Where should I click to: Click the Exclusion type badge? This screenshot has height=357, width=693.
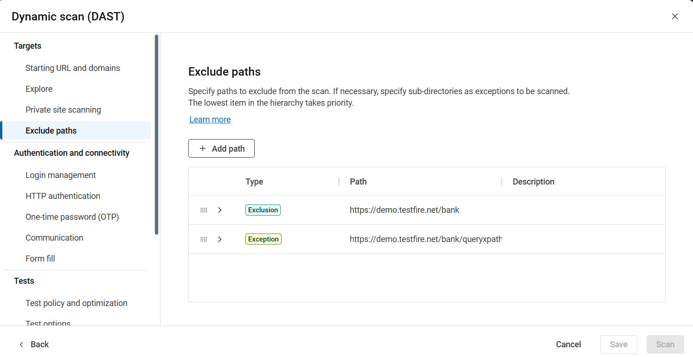click(263, 210)
